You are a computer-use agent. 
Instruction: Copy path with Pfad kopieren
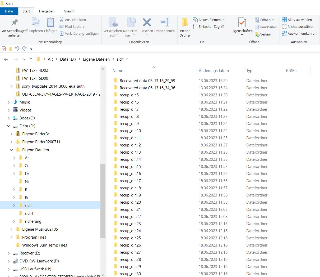coord(73,26)
